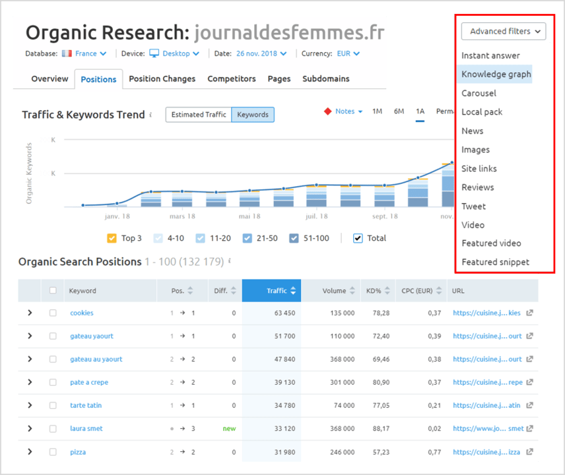Viewport: 565px width, 475px height.
Task: Toggle the Total legend checkbox
Action: (x=358, y=238)
